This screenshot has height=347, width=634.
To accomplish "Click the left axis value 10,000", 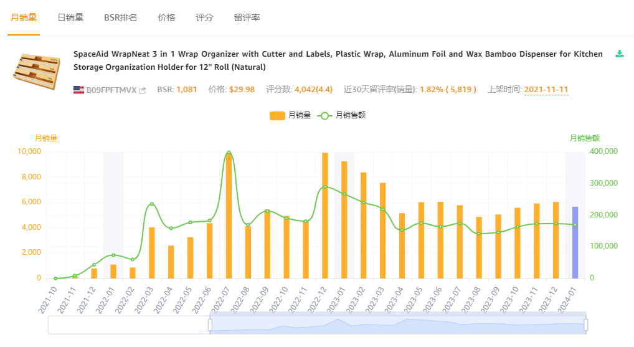I will pos(29,151).
